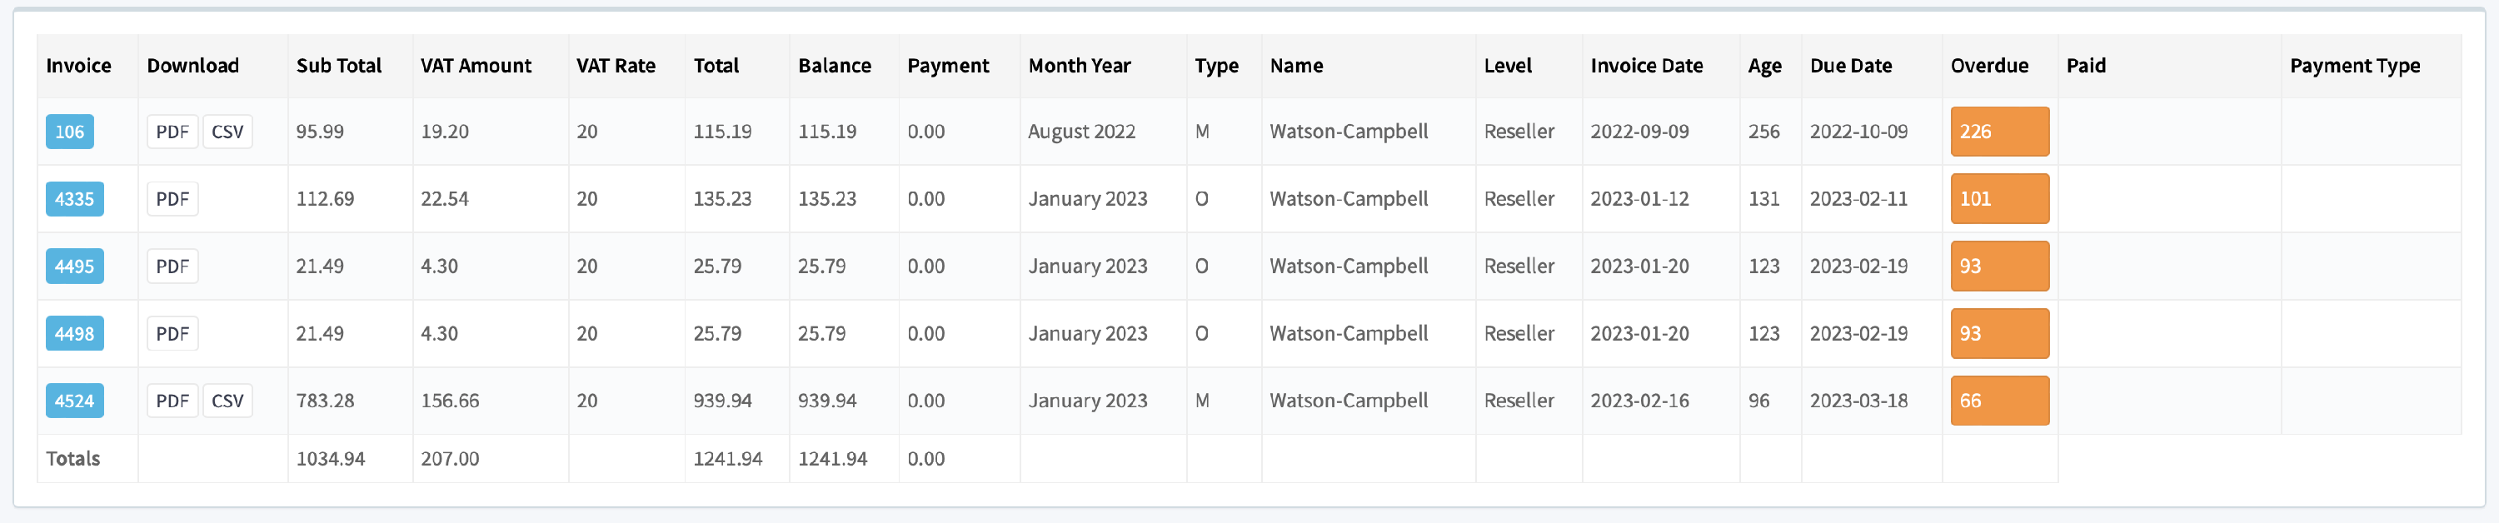Viewport: 2499px width, 523px height.
Task: Download PDF for invoice 4335
Action: click(x=172, y=199)
